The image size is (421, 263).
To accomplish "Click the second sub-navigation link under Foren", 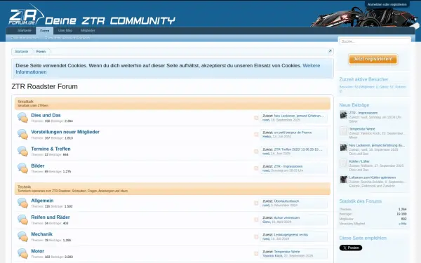I will coord(67,38).
